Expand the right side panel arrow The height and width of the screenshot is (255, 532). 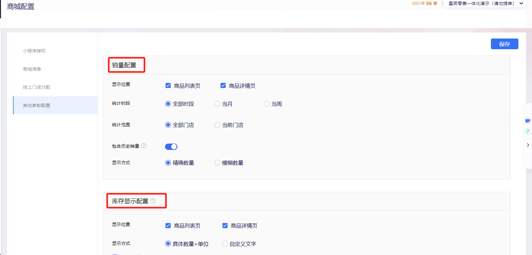point(528,145)
